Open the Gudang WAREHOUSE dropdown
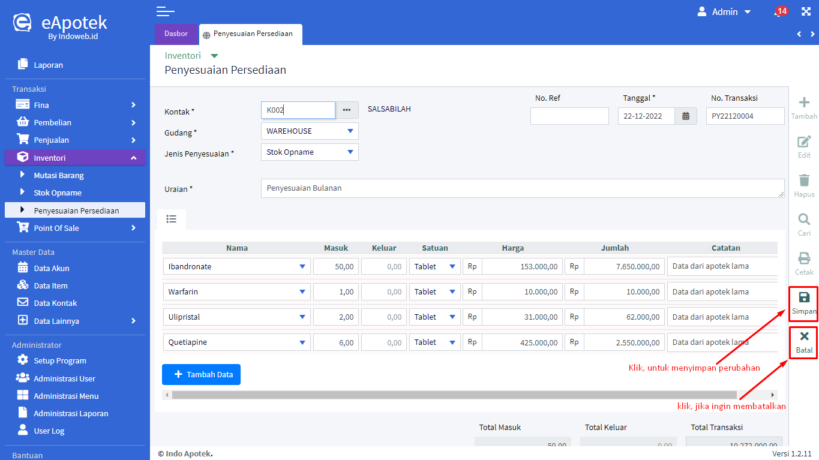This screenshot has height=460, width=819. 310,131
